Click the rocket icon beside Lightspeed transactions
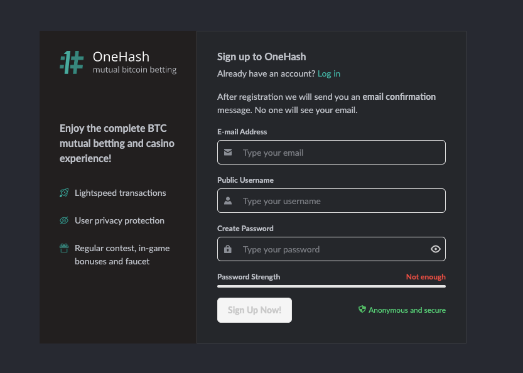 (64, 193)
